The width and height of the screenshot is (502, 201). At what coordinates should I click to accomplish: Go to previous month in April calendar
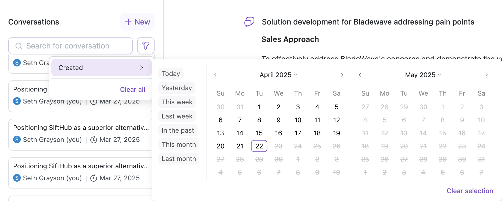coord(215,75)
